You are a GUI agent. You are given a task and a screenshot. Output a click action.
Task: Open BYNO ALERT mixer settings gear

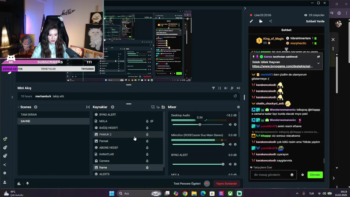[x=235, y=164]
